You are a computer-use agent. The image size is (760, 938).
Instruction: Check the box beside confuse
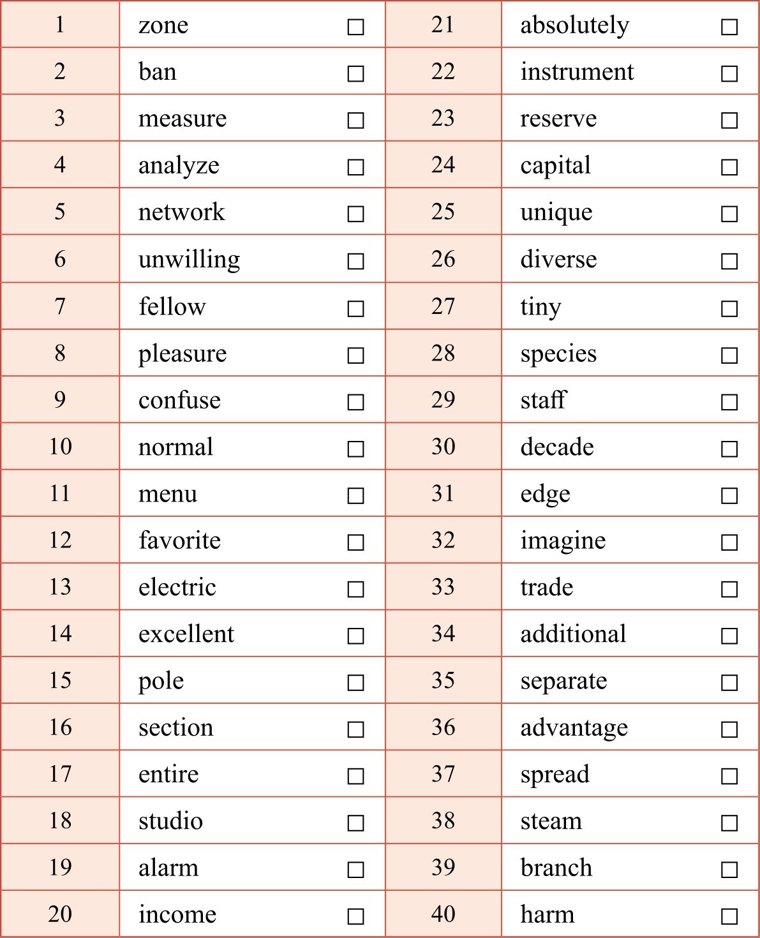[355, 402]
